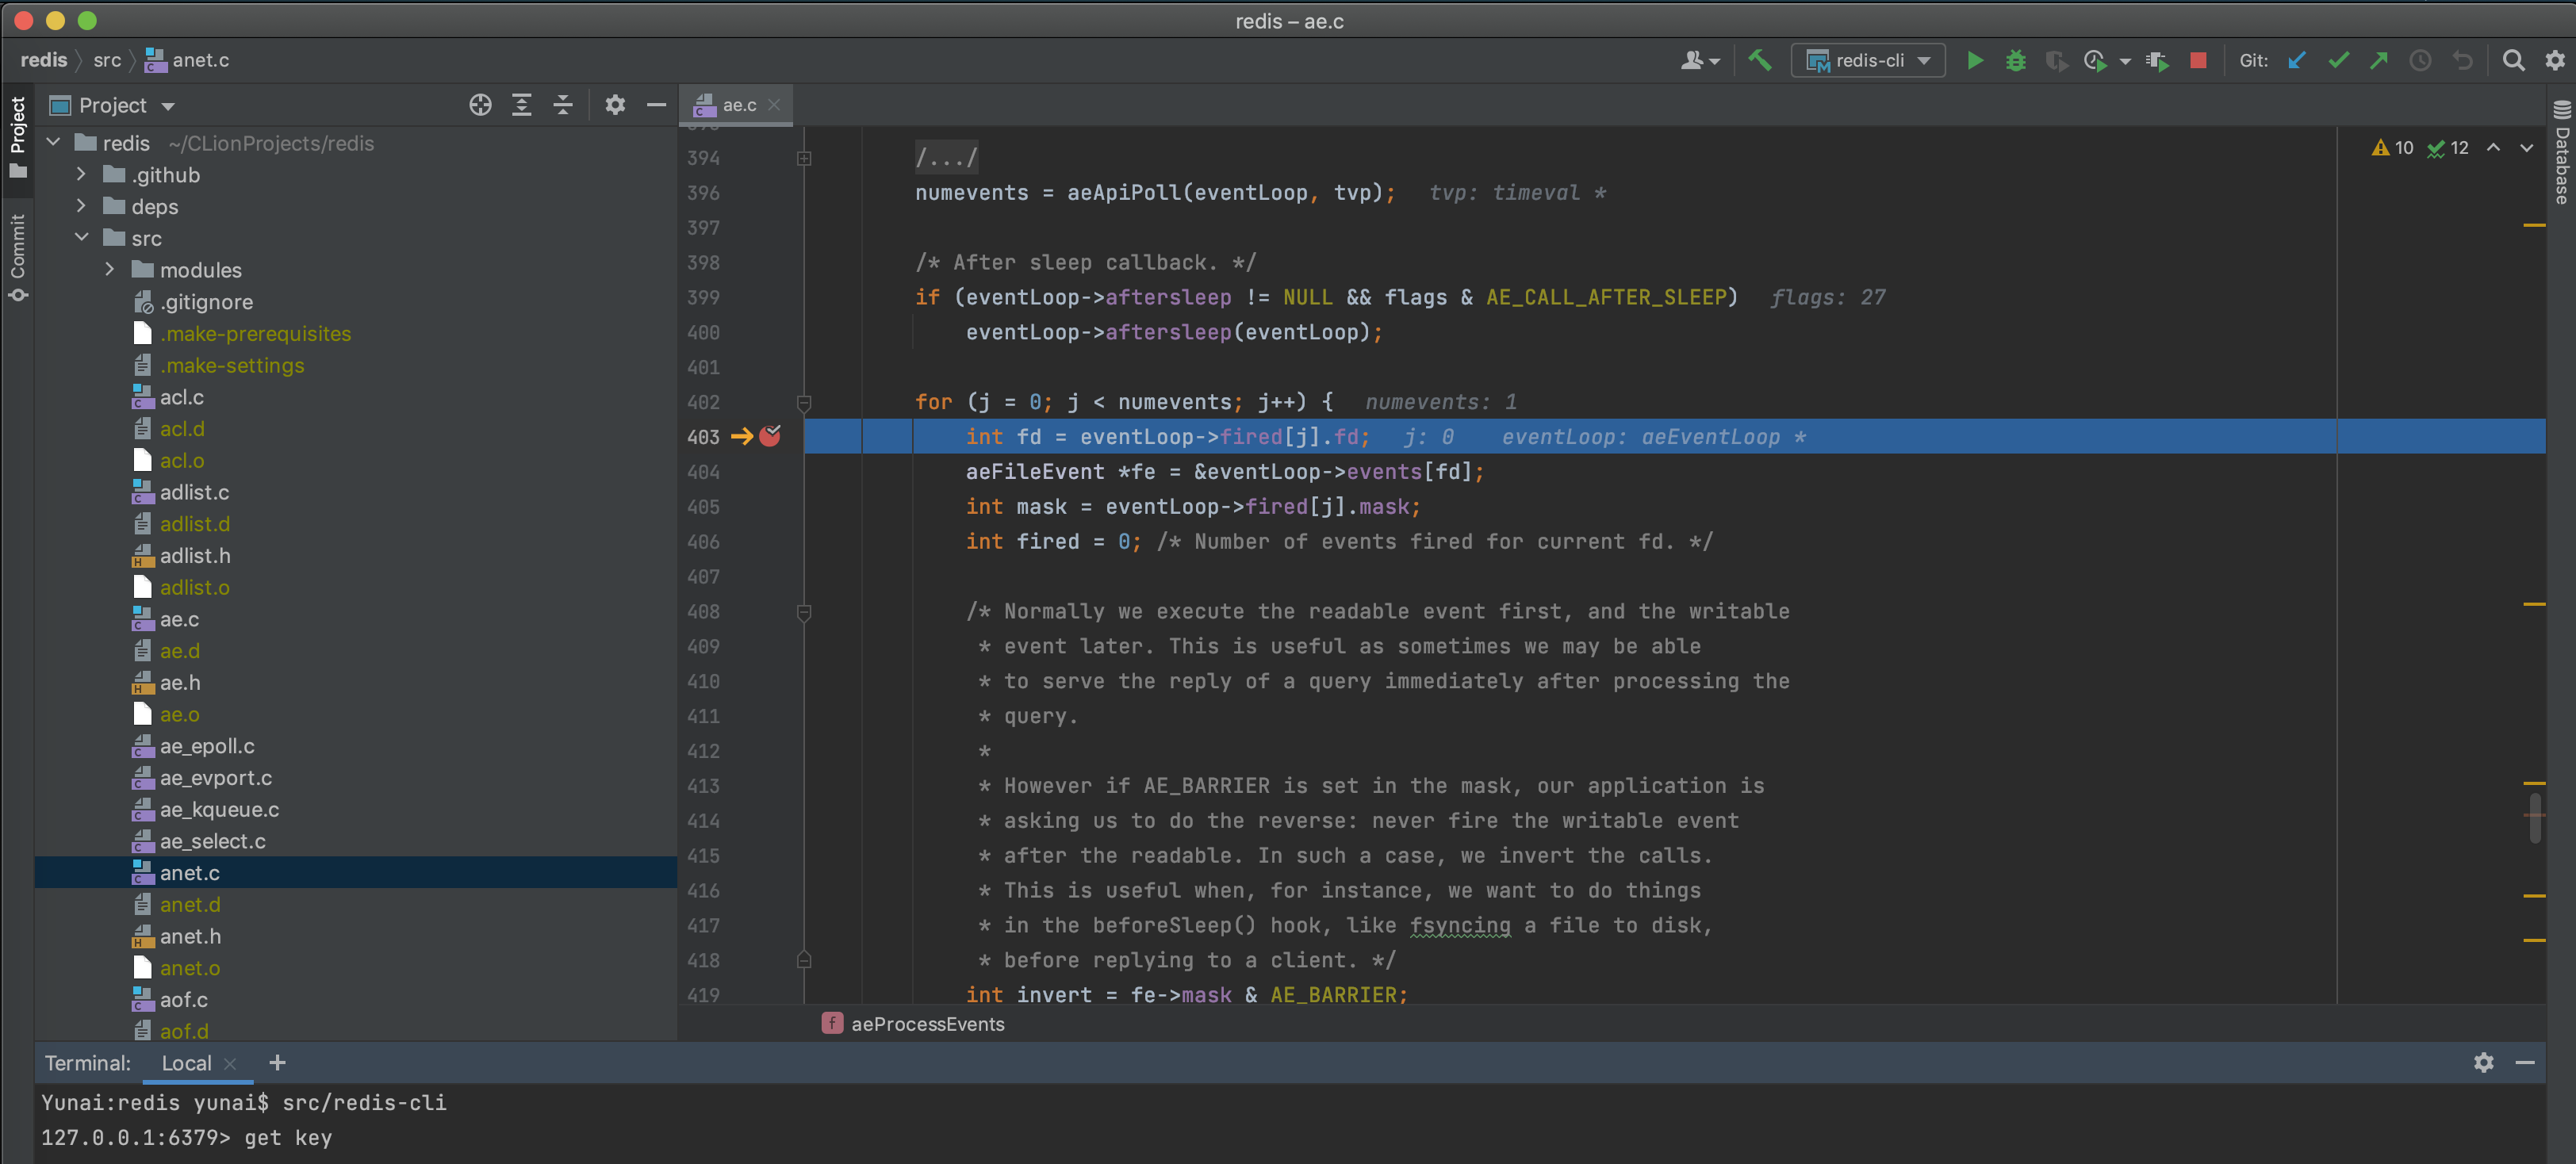This screenshot has width=2576, height=1164.
Task: Update project via Git arrow
Action: 2296,60
